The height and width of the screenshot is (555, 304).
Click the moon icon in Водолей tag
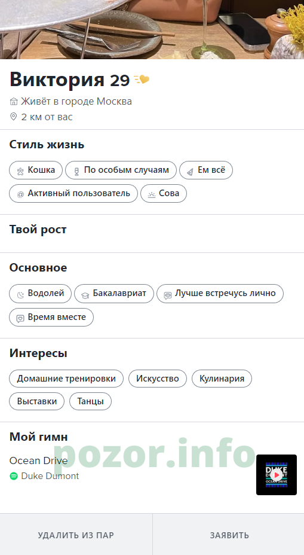20,295
